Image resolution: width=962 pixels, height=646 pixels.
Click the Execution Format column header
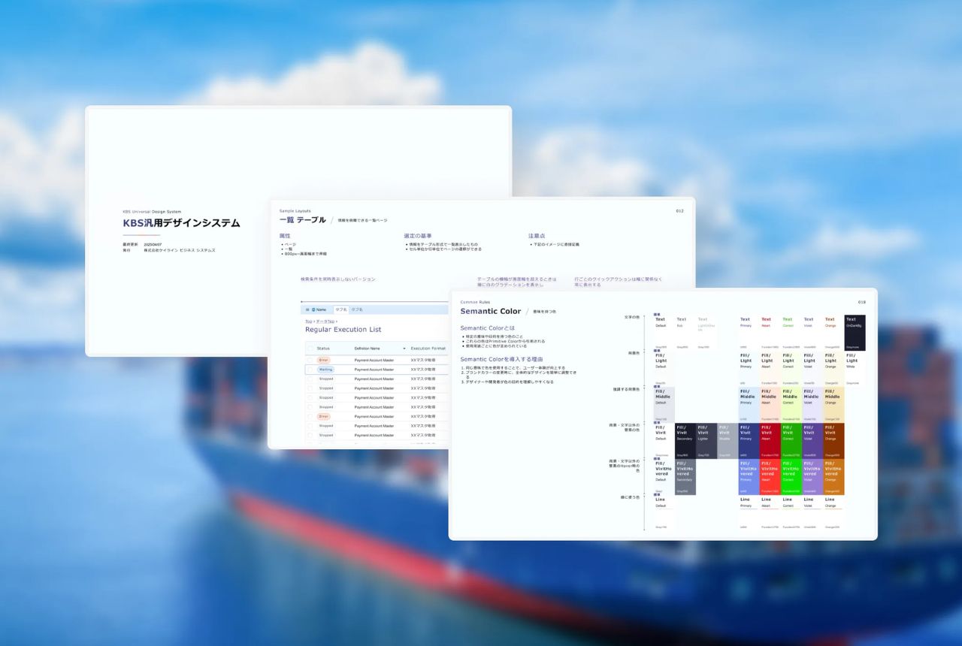tap(428, 349)
